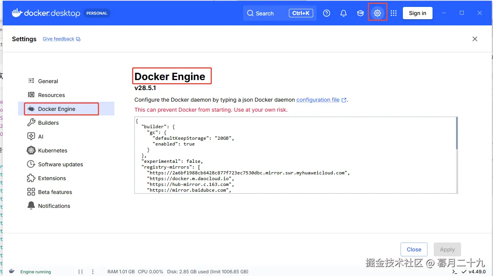Viewport: 493px width, 276px height.
Task: Open the terminal icon in the status bar
Action: tap(454, 272)
